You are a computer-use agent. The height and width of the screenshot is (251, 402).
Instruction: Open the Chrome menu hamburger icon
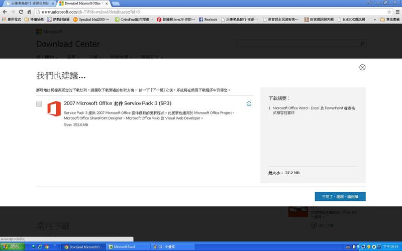point(397,12)
